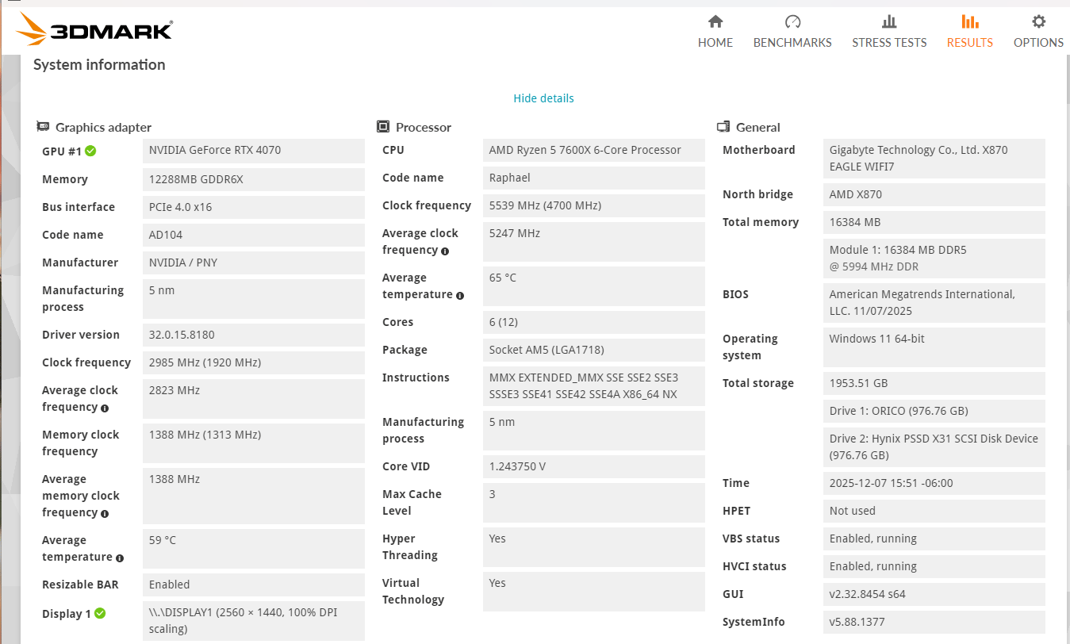Click info icon next to Average temperature CPU
This screenshot has height=644, width=1070.
coord(460,295)
